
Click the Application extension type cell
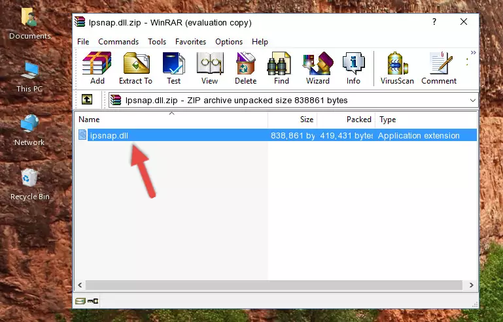[419, 135]
